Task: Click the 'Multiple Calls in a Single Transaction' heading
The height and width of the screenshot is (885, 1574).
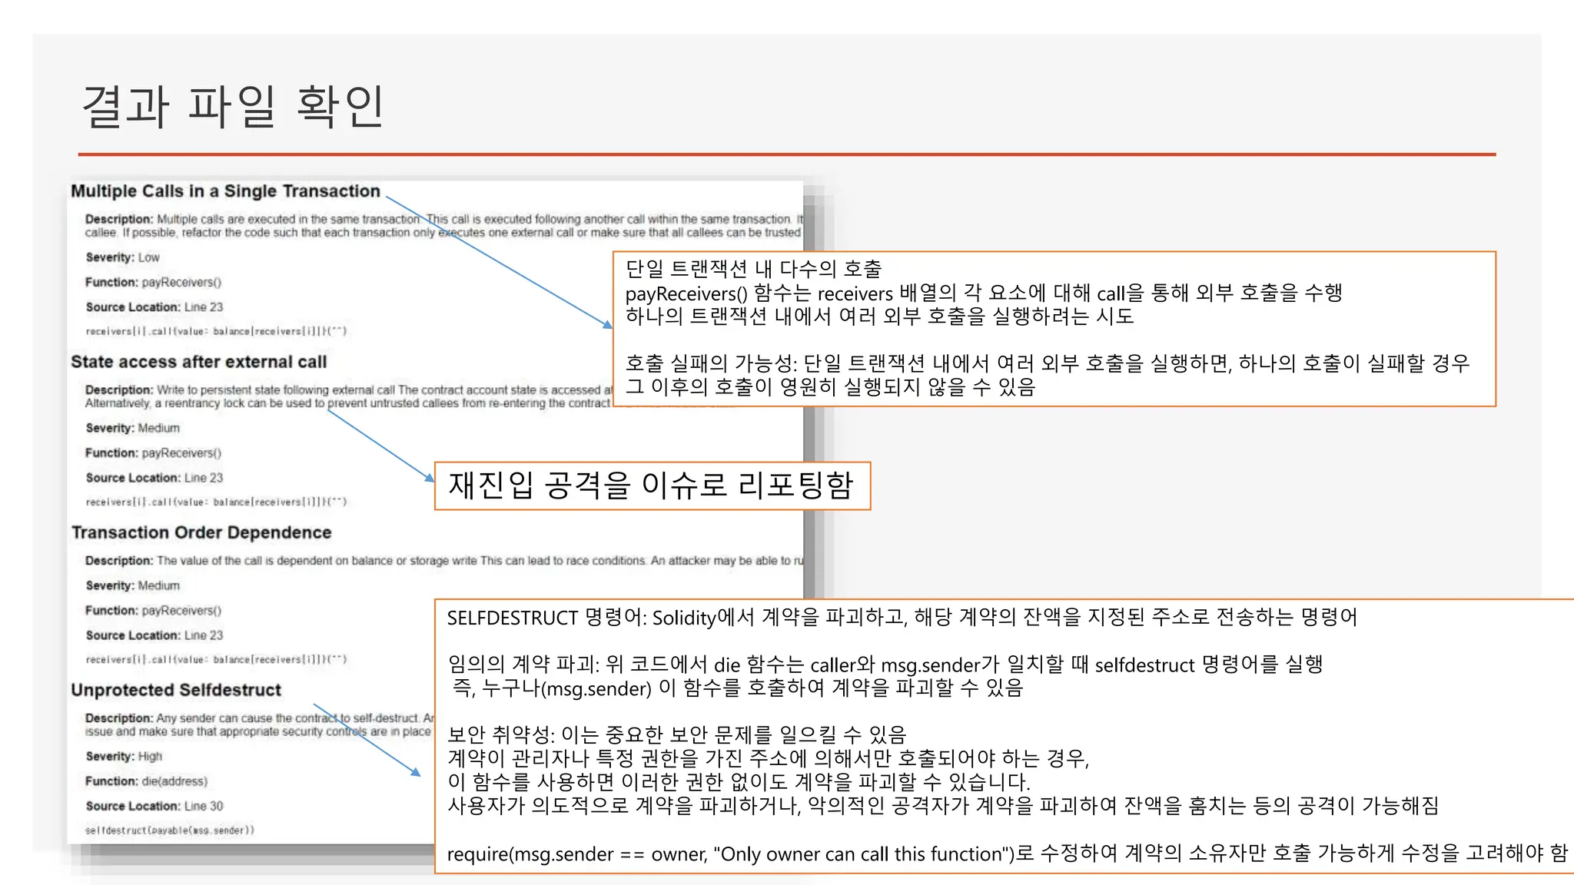Action: coord(225,191)
